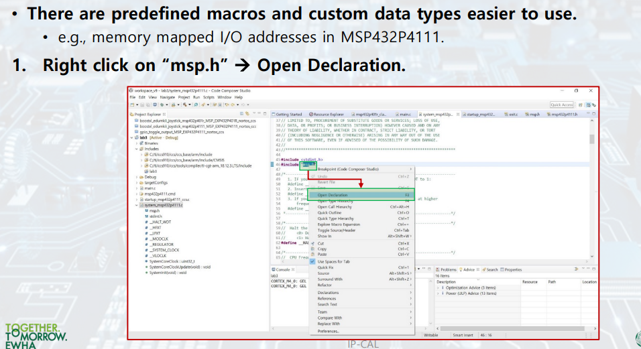Click Link with Editor icon in Project Explorer
The width and height of the screenshot is (641, 349).
click(247, 114)
